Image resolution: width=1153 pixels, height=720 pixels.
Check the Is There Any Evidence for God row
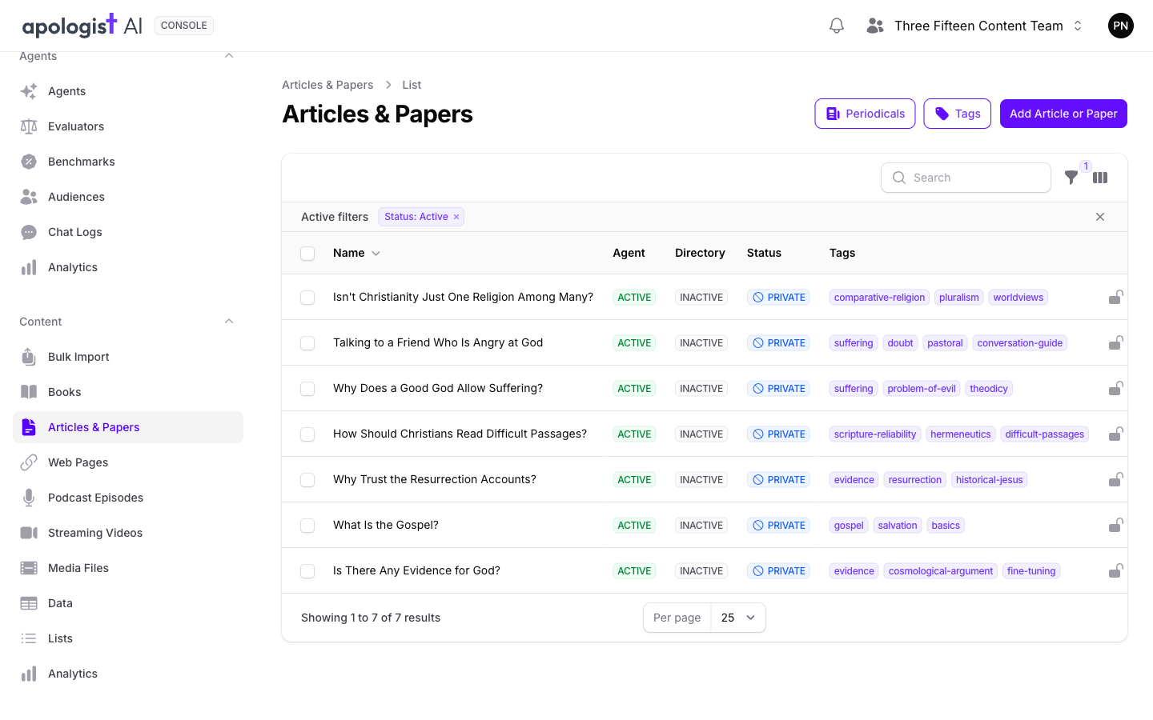coord(307,571)
